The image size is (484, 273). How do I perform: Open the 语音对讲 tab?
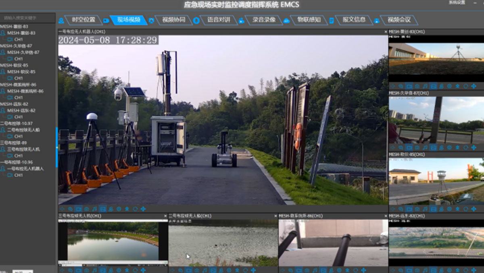click(219, 20)
